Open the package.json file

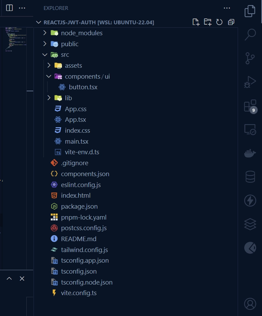click(x=79, y=207)
